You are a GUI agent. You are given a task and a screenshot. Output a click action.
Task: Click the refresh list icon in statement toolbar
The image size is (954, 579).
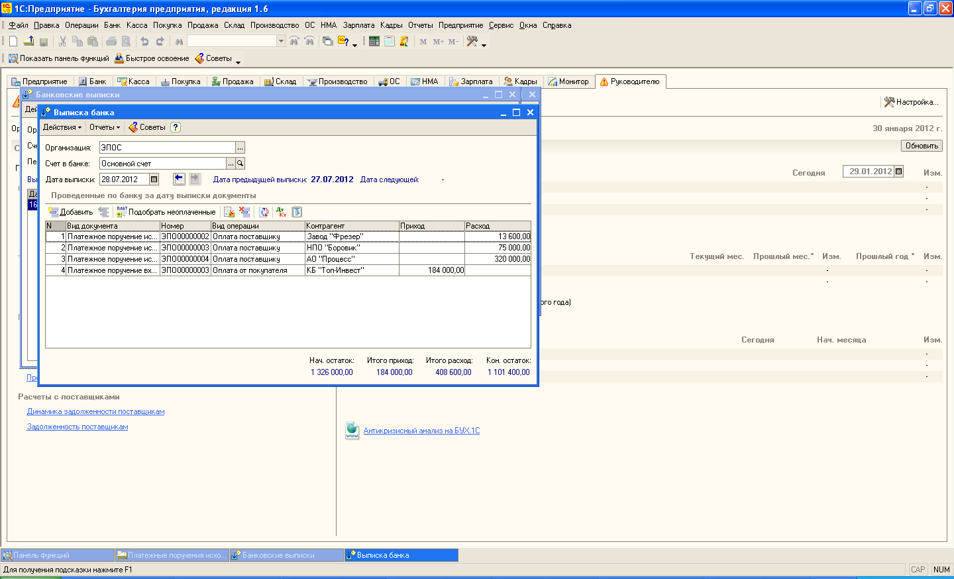(264, 212)
